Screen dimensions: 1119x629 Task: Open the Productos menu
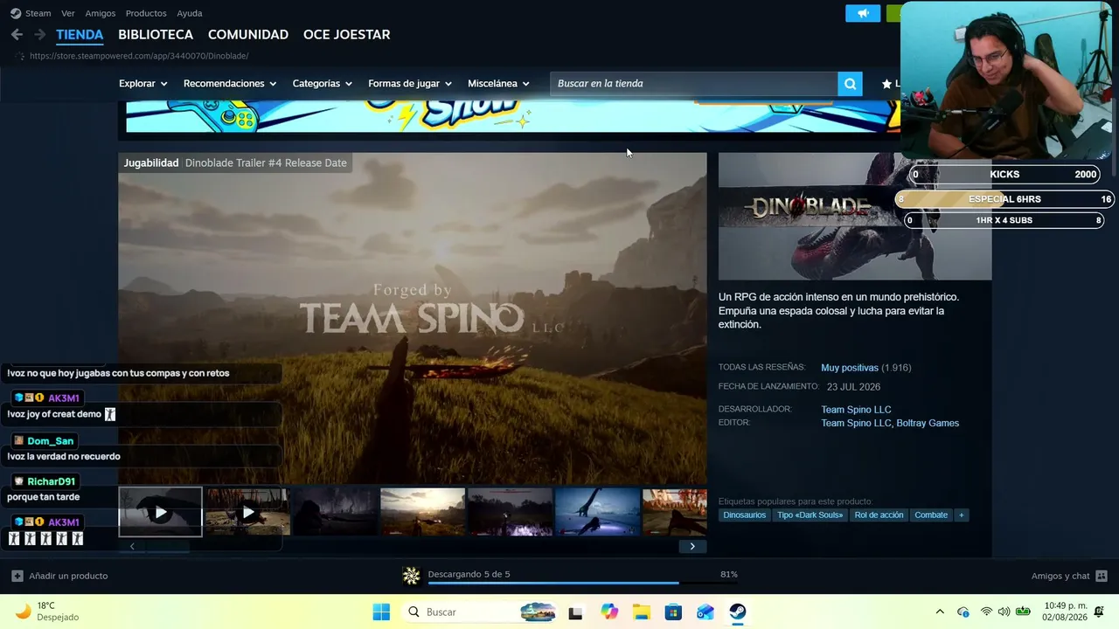[146, 13]
